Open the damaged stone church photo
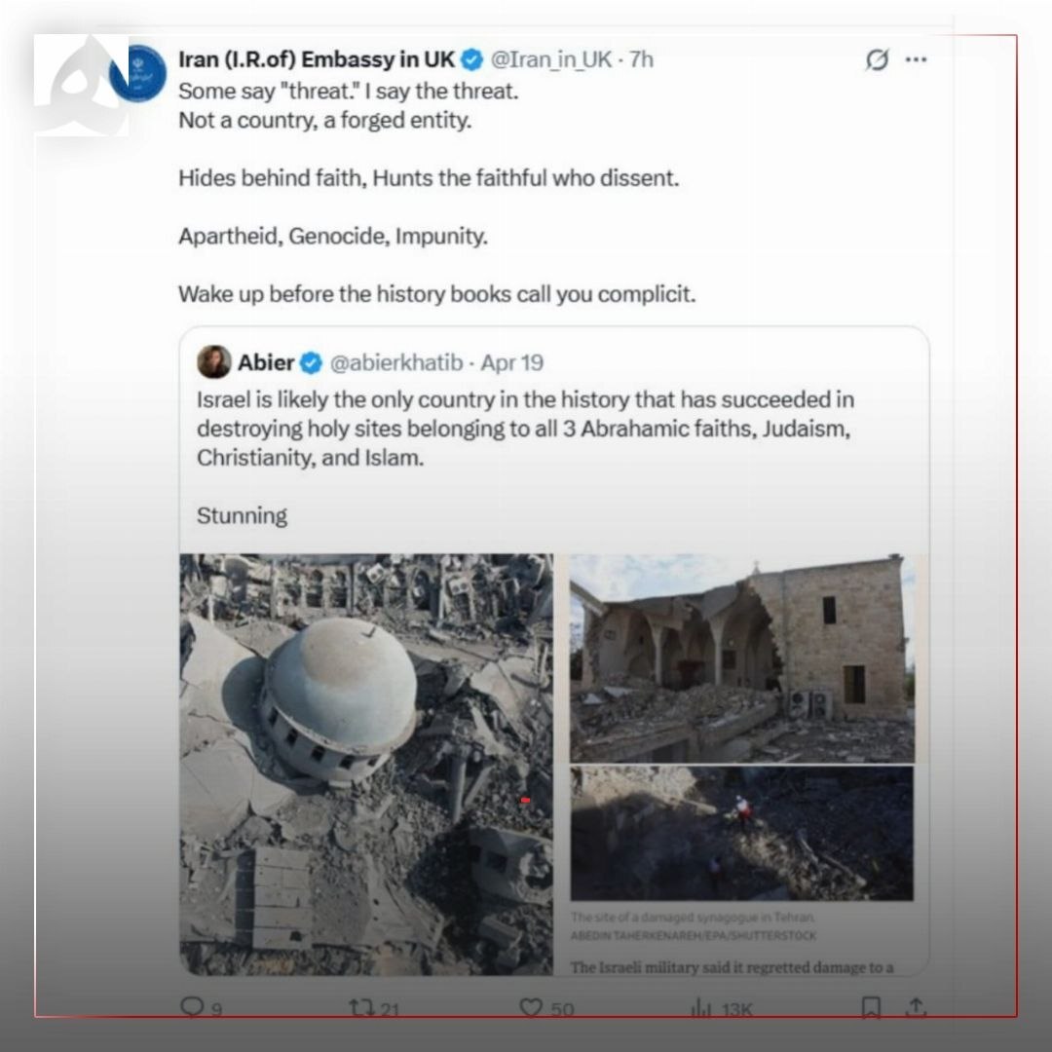This screenshot has height=1052, width=1052. coord(742,658)
